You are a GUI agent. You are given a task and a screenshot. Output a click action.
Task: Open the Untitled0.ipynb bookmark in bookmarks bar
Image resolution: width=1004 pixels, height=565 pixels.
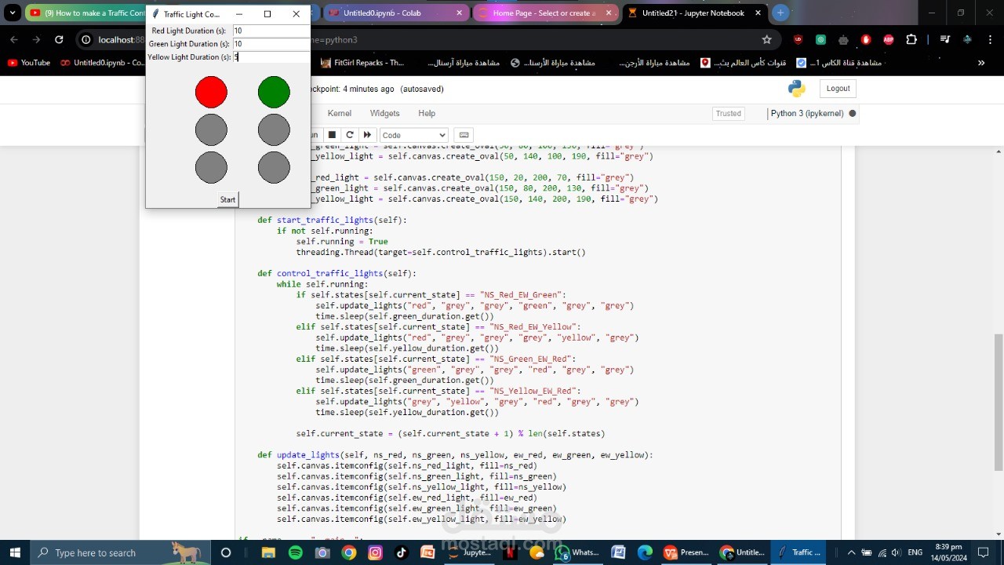[x=102, y=63]
